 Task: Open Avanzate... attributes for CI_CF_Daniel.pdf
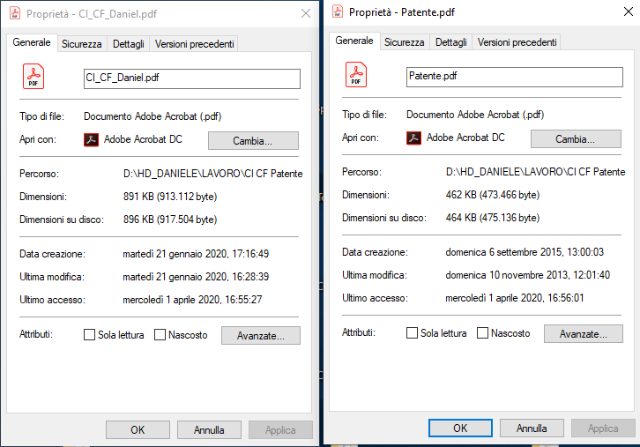(x=261, y=336)
